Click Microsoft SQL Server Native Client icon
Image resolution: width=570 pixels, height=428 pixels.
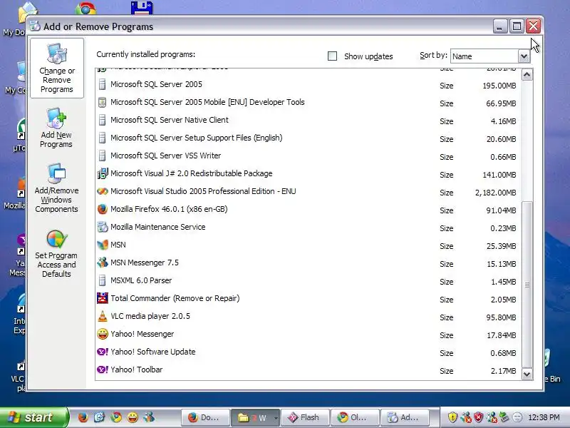tap(103, 120)
